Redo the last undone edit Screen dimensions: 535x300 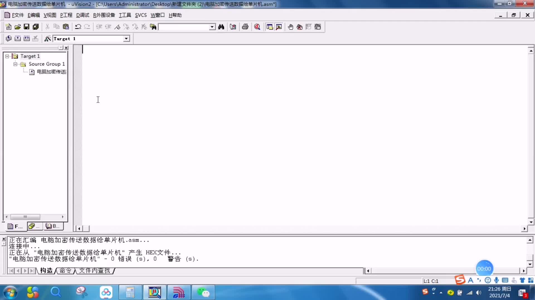(87, 27)
